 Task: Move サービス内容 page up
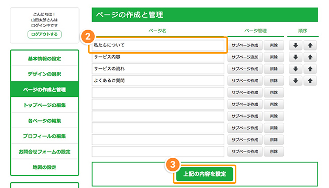tap(310, 57)
